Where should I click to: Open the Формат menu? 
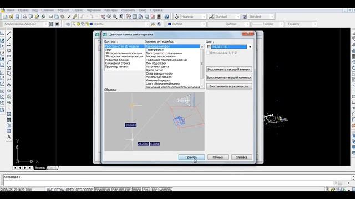click(x=63, y=10)
